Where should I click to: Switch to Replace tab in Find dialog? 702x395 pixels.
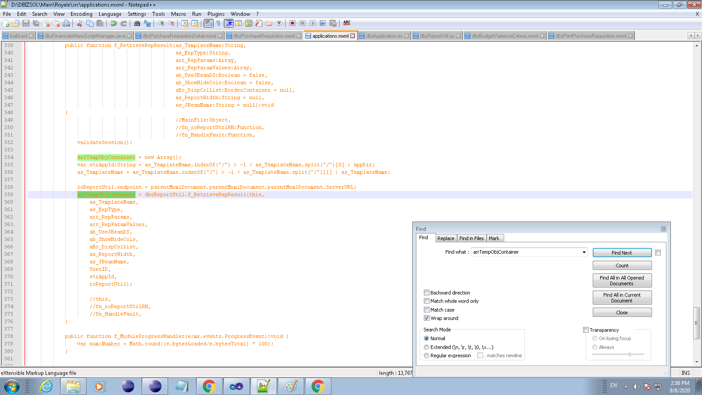446,238
